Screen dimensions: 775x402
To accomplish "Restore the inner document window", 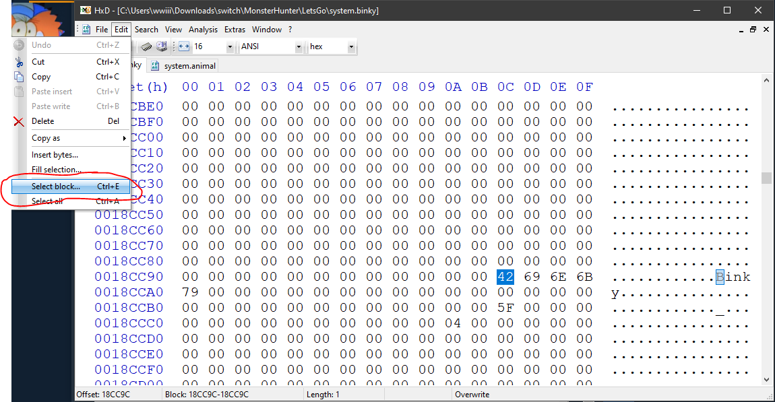I will point(753,30).
